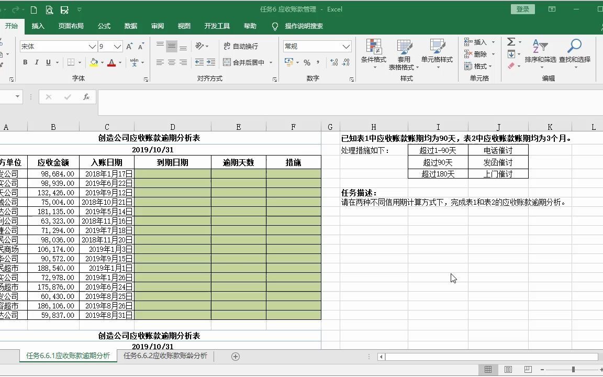Apply yellow fill color bucket
The height and width of the screenshot is (377, 603).
tap(94, 62)
